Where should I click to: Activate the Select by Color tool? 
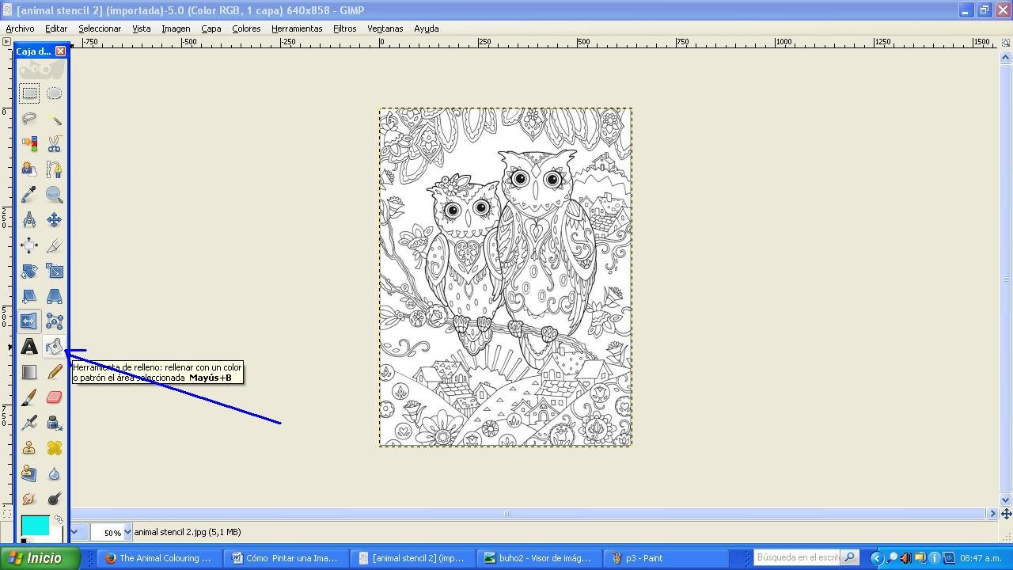tap(29, 144)
